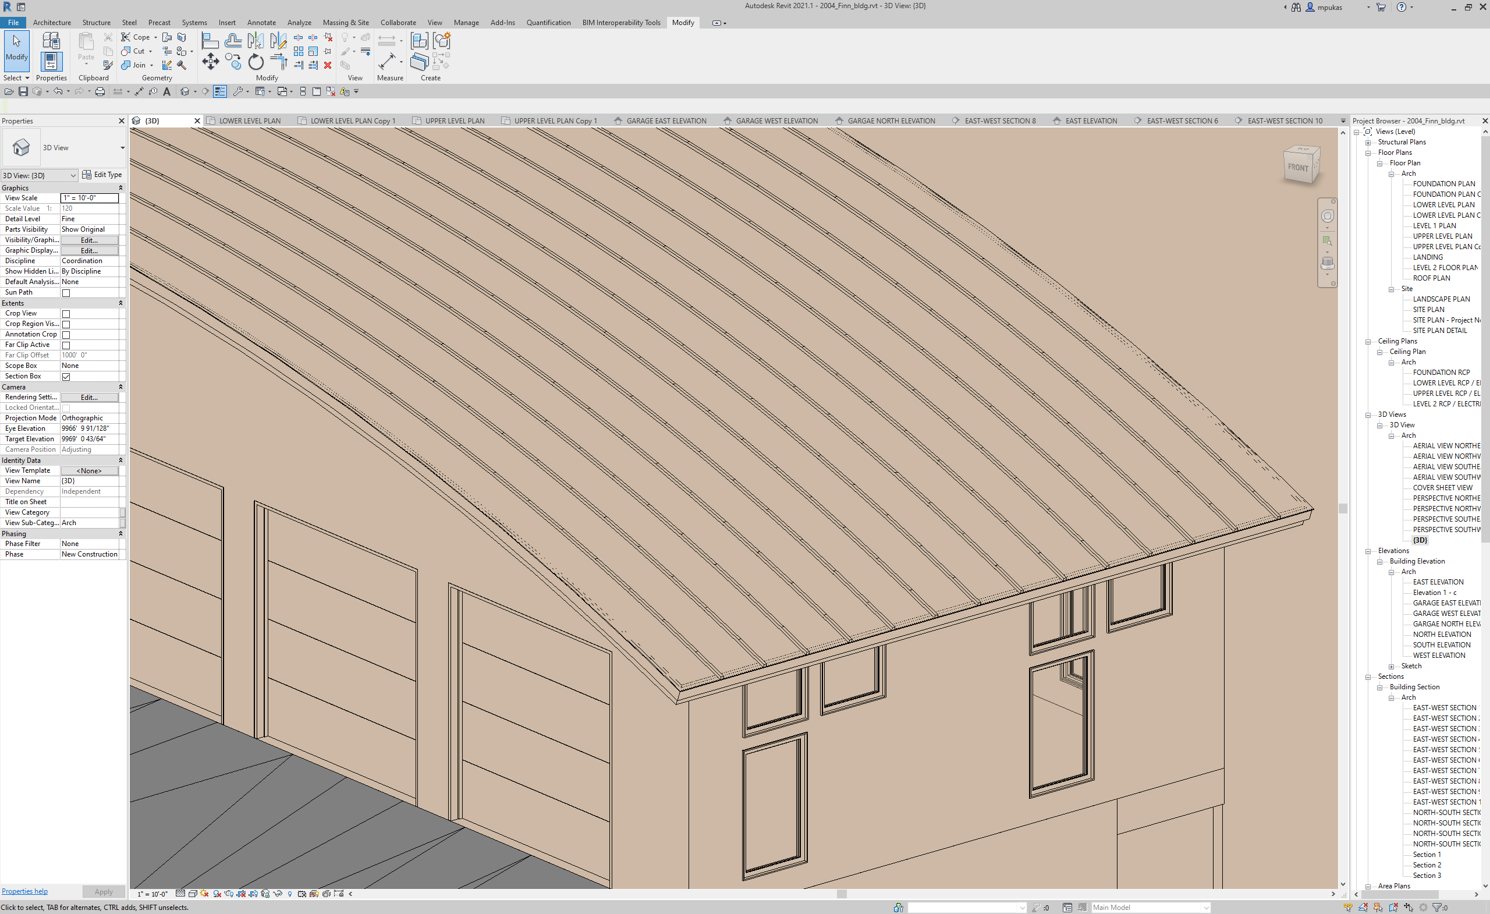Save the project from Quick Access Toolbar
This screenshot has height=914, width=1490.
tap(23, 91)
